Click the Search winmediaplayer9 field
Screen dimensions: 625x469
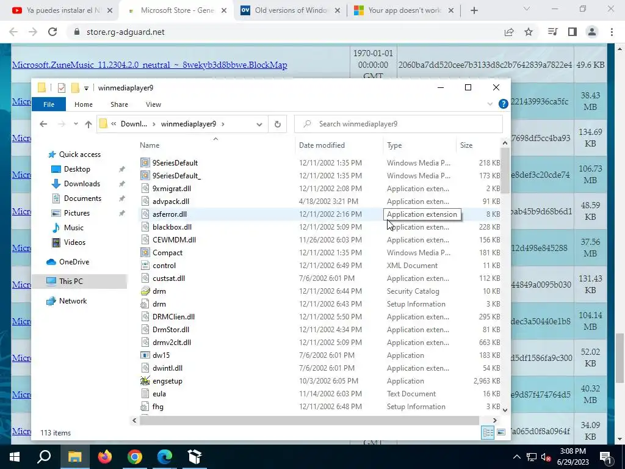pos(398,124)
